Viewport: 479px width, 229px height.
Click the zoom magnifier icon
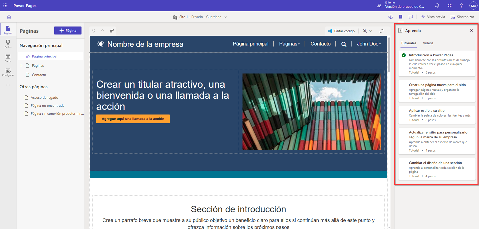click(x=365, y=31)
